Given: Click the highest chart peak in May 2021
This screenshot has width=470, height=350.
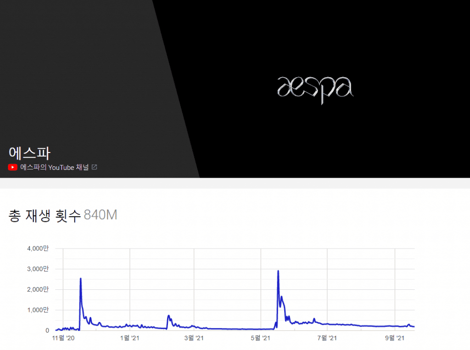Looking at the screenshot, I should tap(278, 271).
